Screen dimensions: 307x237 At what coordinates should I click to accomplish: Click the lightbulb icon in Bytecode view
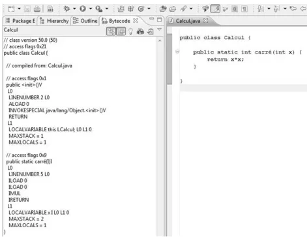pos(130,31)
